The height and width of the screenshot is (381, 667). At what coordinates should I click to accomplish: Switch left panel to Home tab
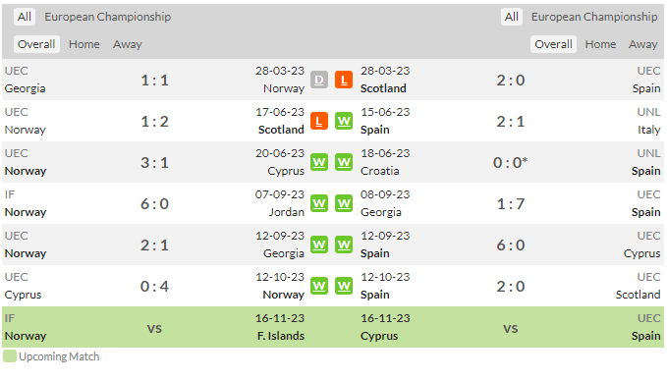(84, 44)
